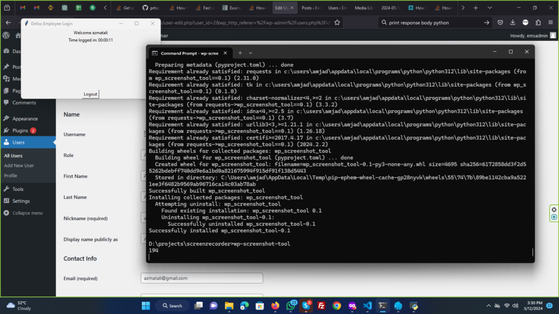The height and width of the screenshot is (314, 559).
Task: Switch to the Posts browser tab
Action: 311,8
